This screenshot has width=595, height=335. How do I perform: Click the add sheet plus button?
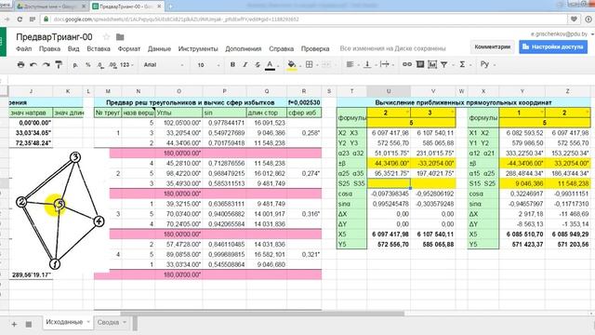14,324
